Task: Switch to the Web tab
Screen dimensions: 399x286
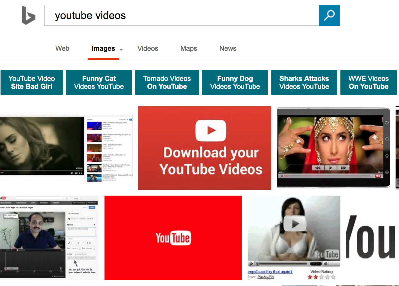Action: [62, 48]
